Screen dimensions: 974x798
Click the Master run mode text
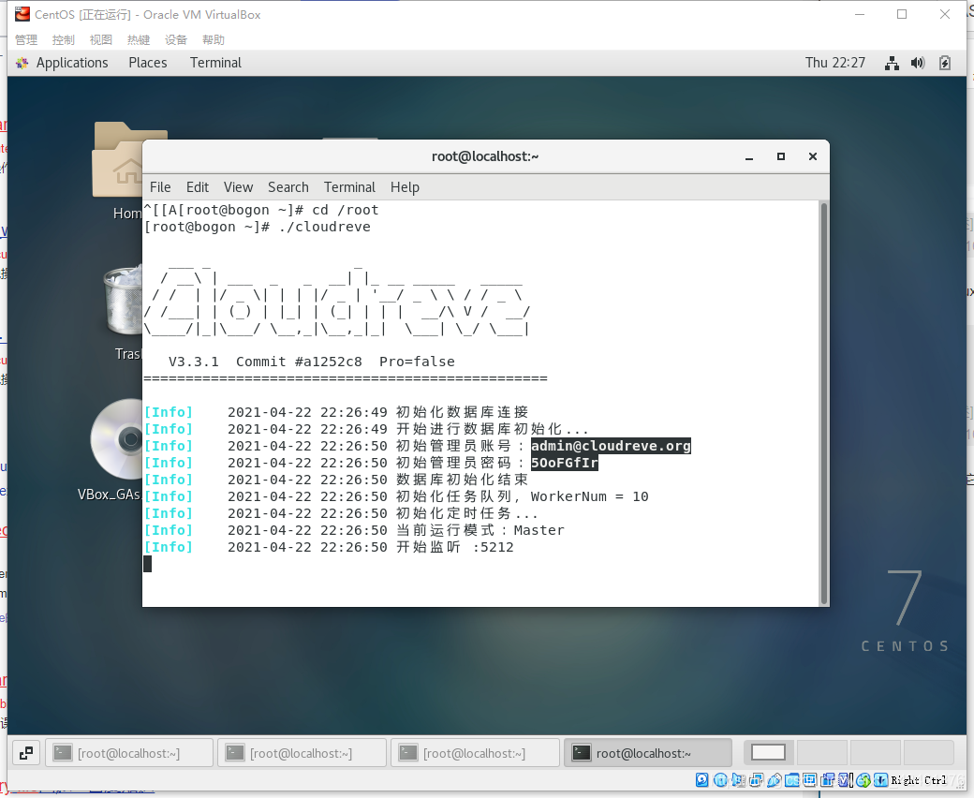point(539,530)
